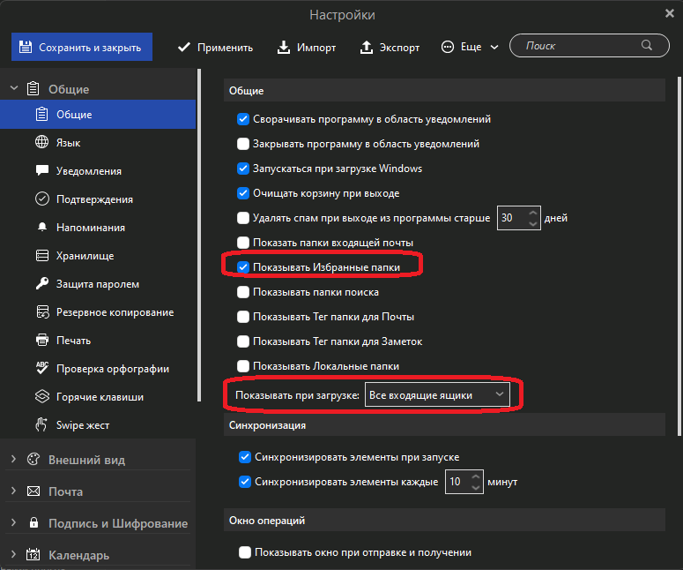Toggle Синхронизировать элементы каждые checkbox
Image resolution: width=683 pixels, height=570 pixels.
[245, 482]
